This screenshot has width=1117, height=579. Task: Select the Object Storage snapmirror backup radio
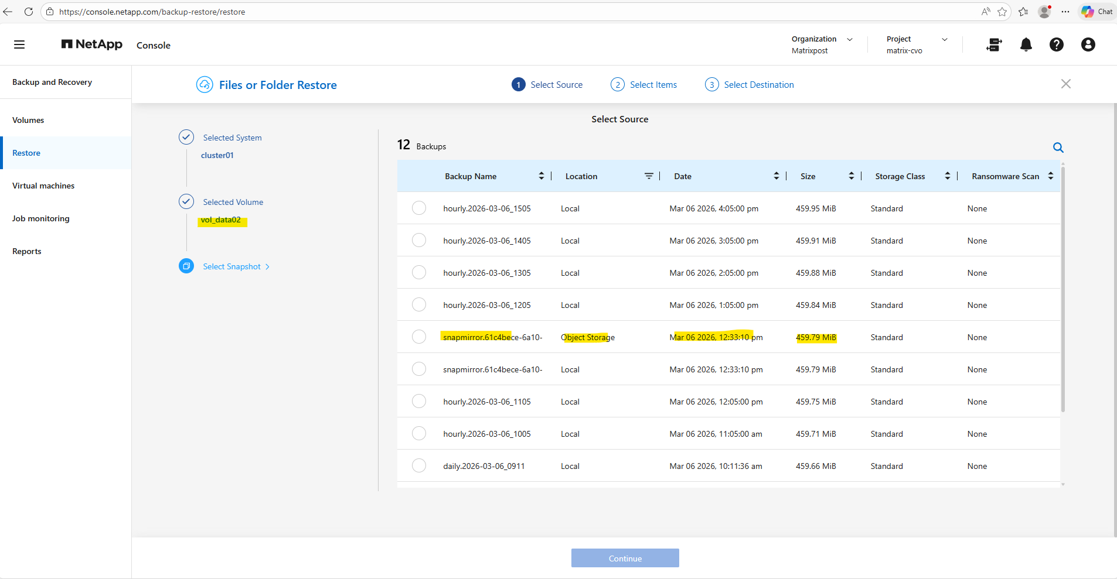point(419,337)
